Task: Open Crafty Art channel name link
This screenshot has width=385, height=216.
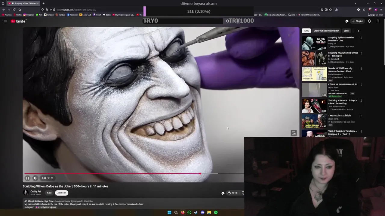Action: (x=35, y=191)
